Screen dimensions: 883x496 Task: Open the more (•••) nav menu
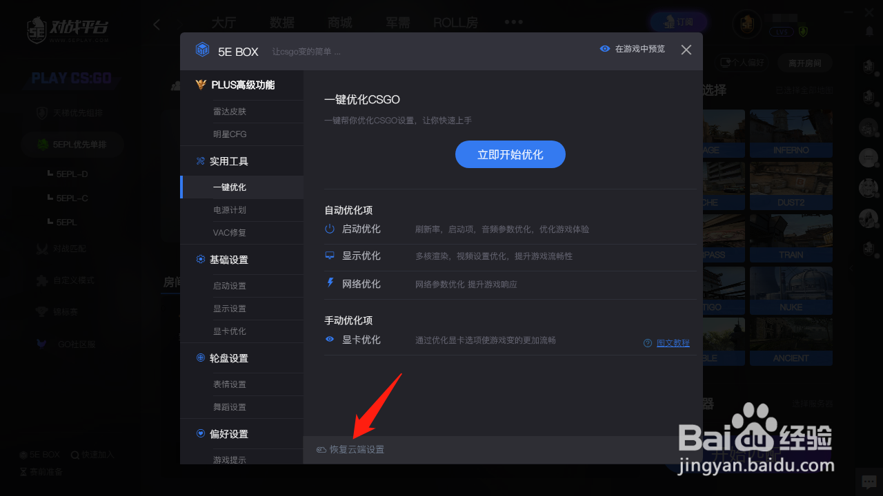click(x=513, y=22)
